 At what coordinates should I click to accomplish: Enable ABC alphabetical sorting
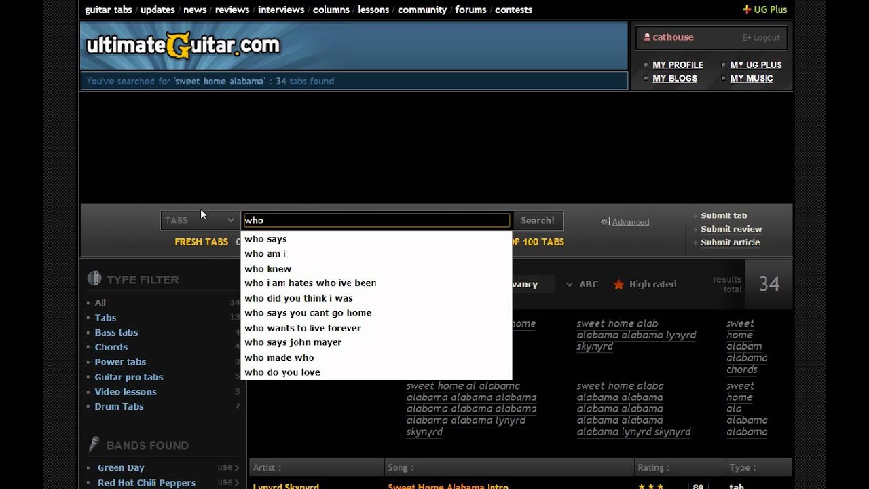589,284
